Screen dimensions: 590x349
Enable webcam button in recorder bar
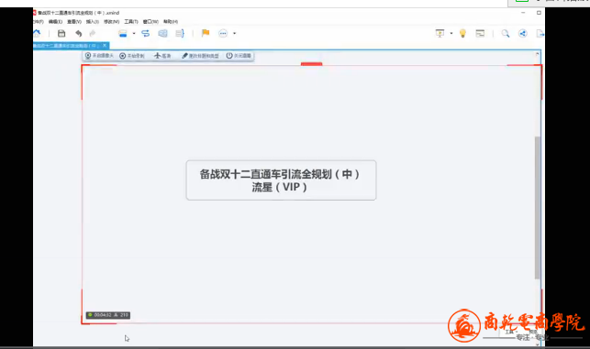point(99,56)
